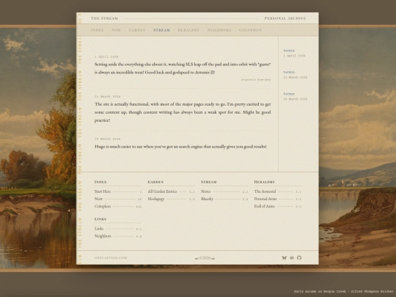396x297 pixels.
Task: Click the 19 March 2026 date above the Hugo note
Action: 107,139
